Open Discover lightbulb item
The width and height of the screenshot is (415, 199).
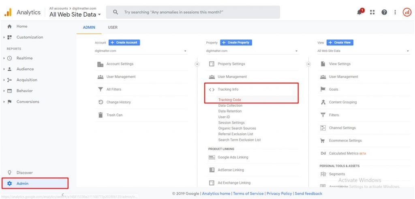[24, 173]
